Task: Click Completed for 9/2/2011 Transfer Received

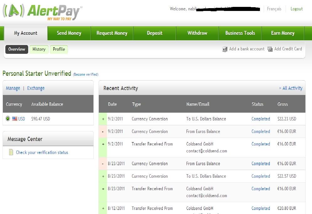Action: coord(261,144)
